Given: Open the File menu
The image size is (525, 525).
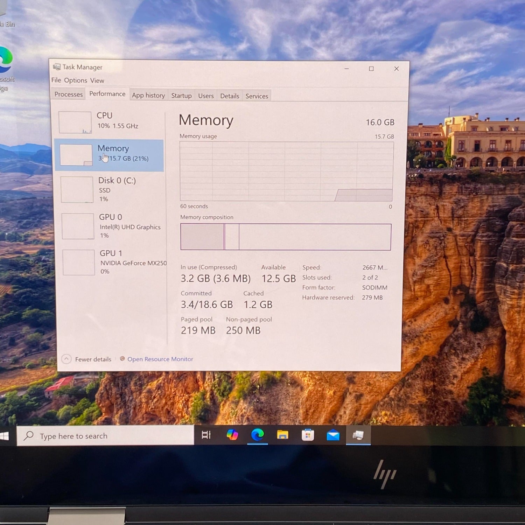Looking at the screenshot, I should tap(56, 80).
